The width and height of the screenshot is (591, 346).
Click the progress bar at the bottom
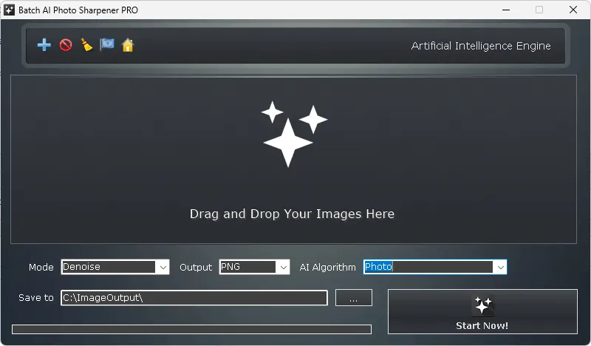[191, 329]
